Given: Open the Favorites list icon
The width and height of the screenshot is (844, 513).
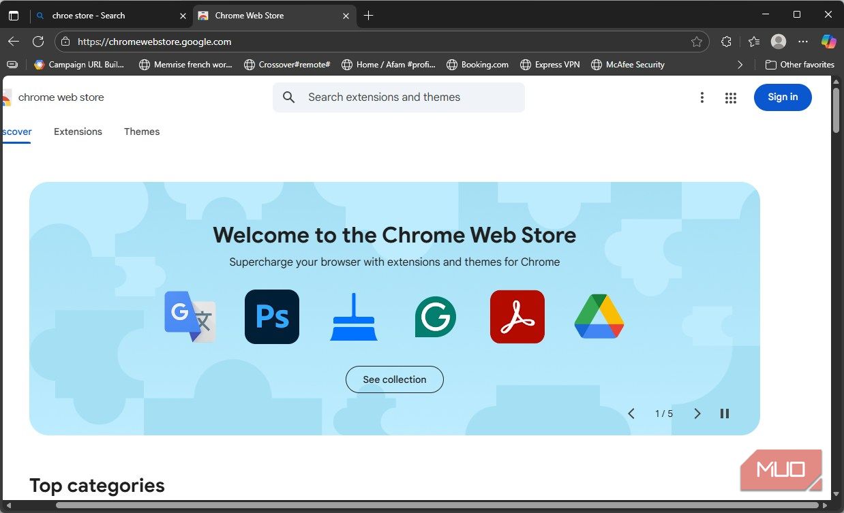Looking at the screenshot, I should 753,42.
